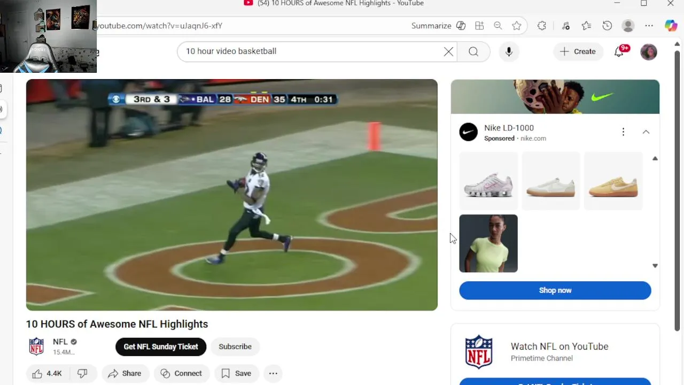Click ad carousel scroll down arrow
Image resolution: width=684 pixels, height=385 pixels.
[x=655, y=266]
